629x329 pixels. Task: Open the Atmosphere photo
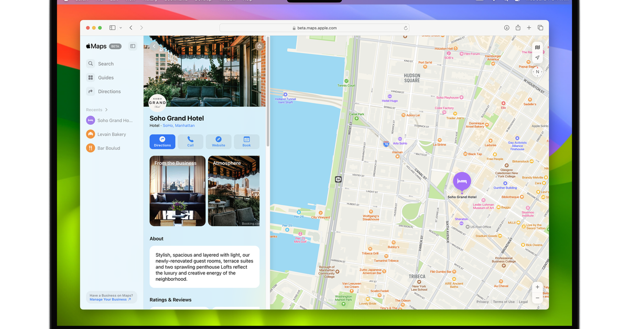pyautogui.click(x=234, y=191)
